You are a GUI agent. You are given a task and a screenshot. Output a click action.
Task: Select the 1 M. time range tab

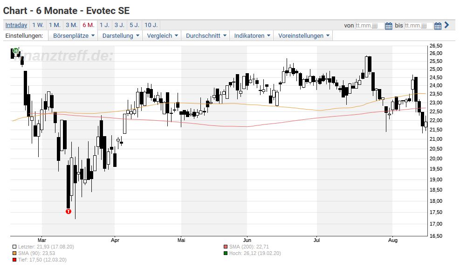click(x=55, y=25)
